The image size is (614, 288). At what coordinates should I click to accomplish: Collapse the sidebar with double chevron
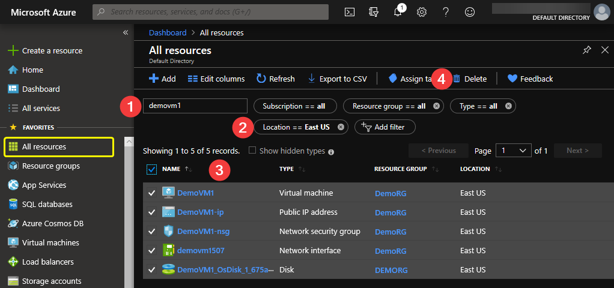126,32
